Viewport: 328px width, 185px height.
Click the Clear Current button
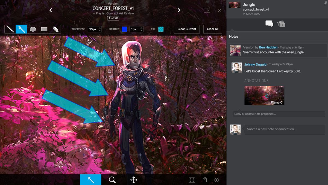pos(187,29)
